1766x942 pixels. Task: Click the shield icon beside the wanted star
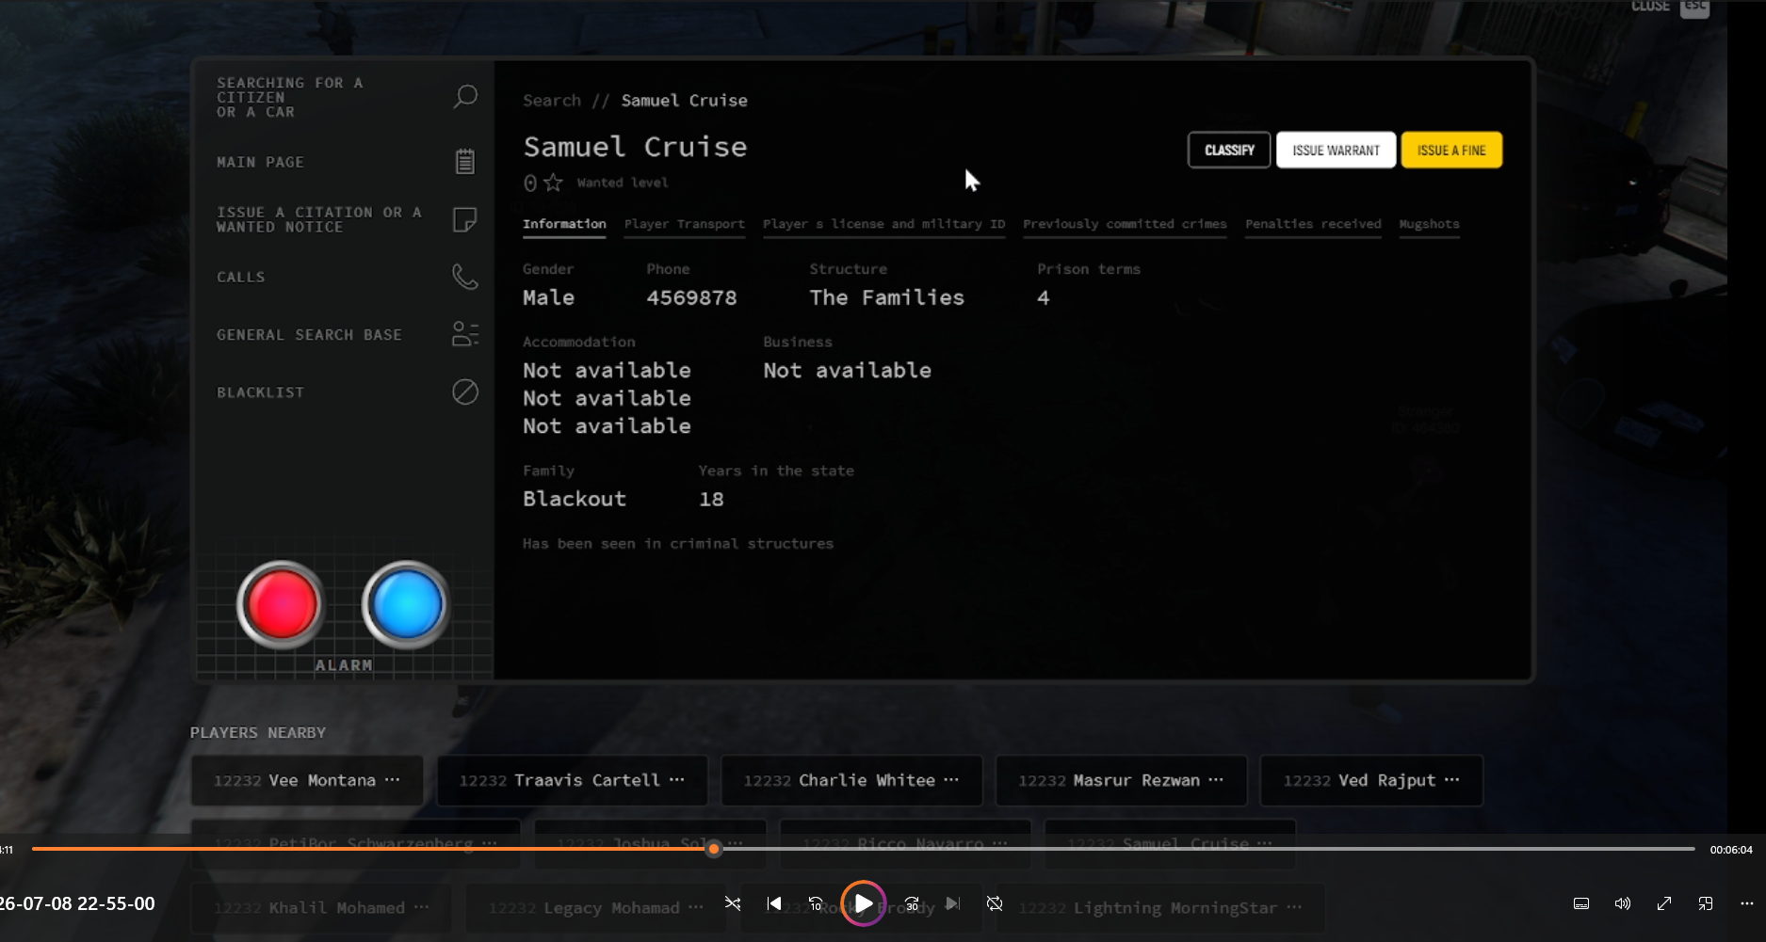(x=530, y=183)
